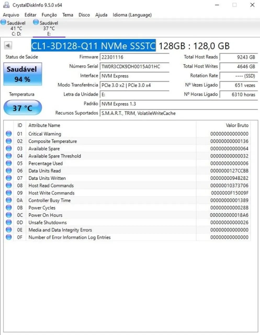Click status orb for Number of Error Information Log Entries
This screenshot has height=335, width=260.
click(9, 237)
